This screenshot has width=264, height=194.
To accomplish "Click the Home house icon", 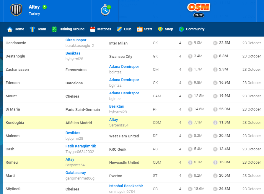I will [x=9, y=29].
